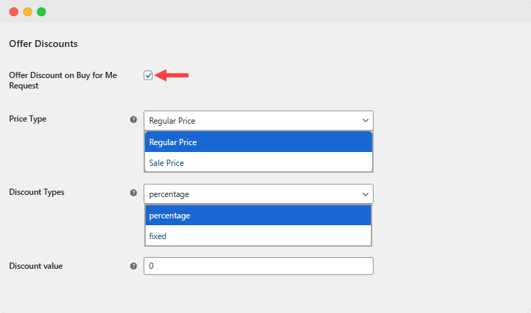Click the Offer Discounts section heading
This screenshot has height=313, width=531.
43,44
